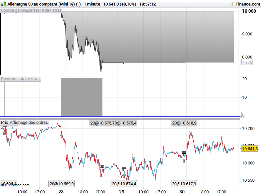Viewport: 261px width, 195px height.
Task: Click the dark sell marker above the 29th entry arrow
Action: point(124,168)
